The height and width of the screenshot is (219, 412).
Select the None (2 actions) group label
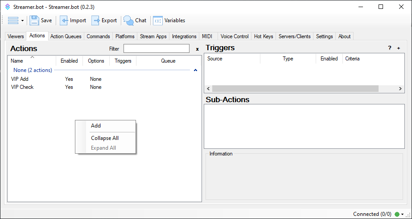pyautogui.click(x=33, y=70)
